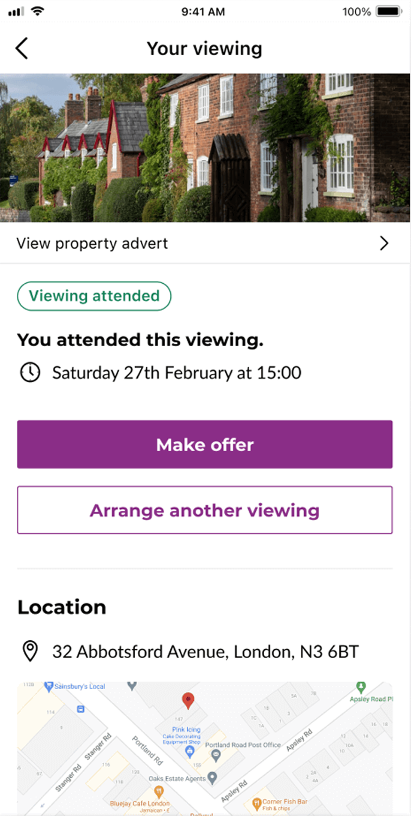This screenshot has width=411, height=816.
Task: Tap the back arrow in header
Action: [22, 48]
